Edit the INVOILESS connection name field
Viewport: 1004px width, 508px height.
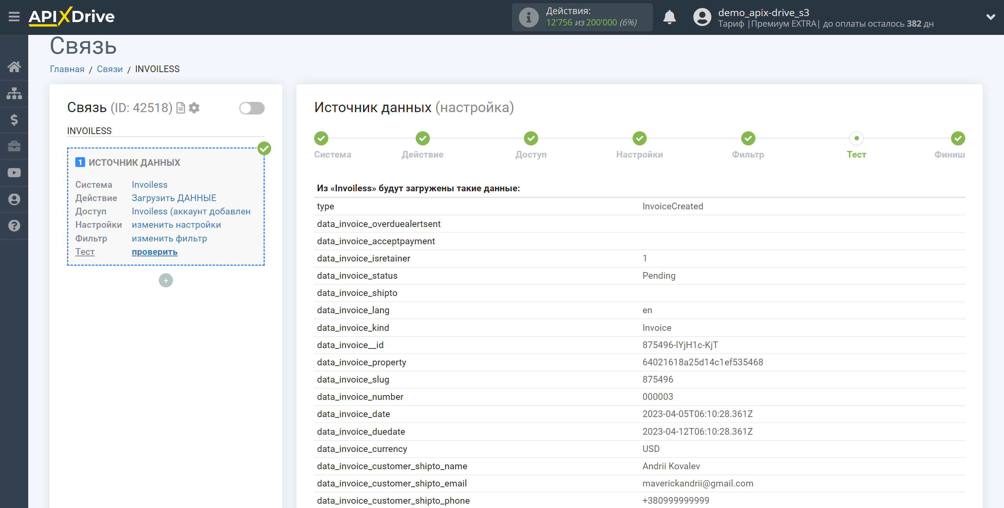pyautogui.click(x=166, y=131)
